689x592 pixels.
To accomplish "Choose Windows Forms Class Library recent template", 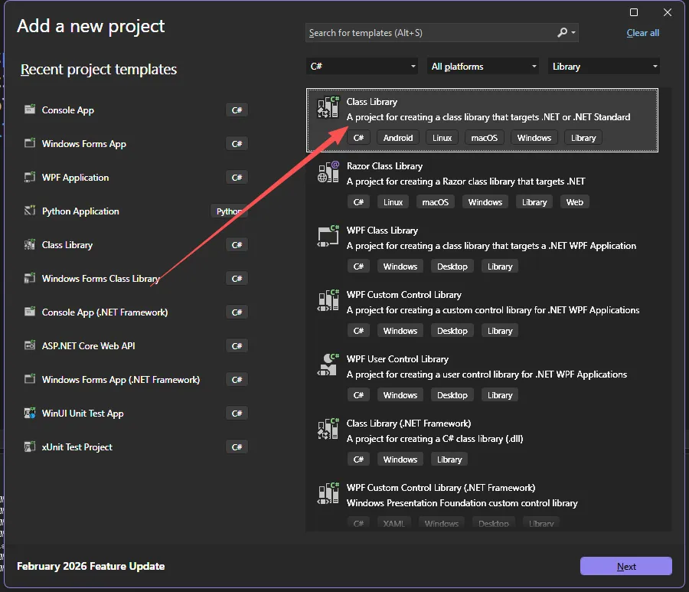I will tap(100, 279).
